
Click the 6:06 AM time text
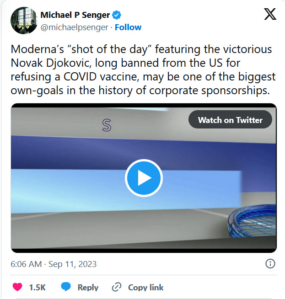[x=26, y=264]
